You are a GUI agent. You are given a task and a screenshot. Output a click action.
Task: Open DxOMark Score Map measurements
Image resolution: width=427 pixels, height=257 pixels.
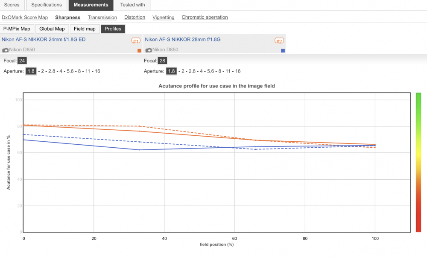(25, 18)
